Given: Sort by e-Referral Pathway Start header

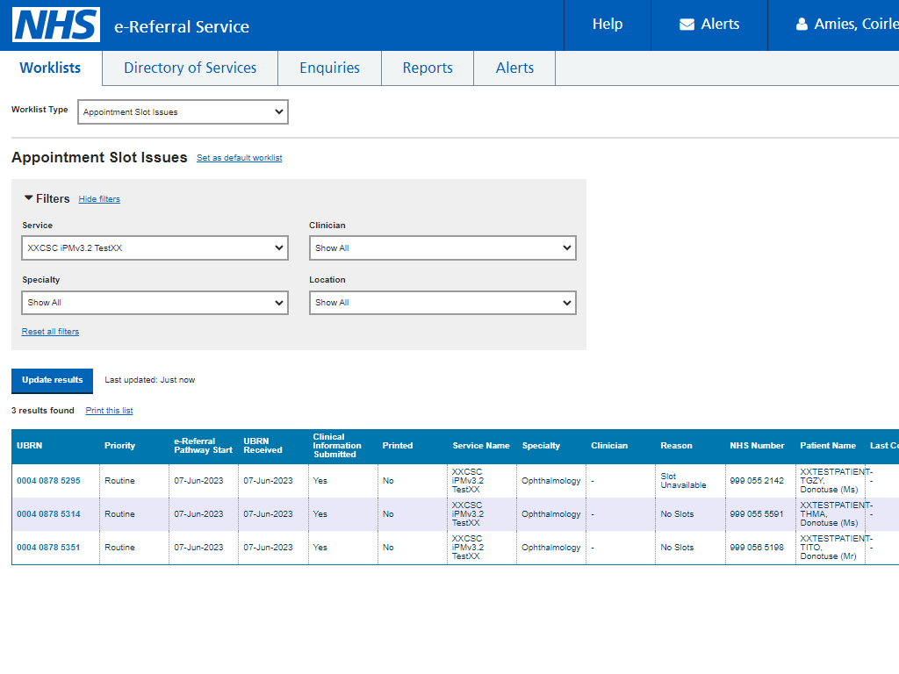Looking at the screenshot, I should click(x=203, y=445).
